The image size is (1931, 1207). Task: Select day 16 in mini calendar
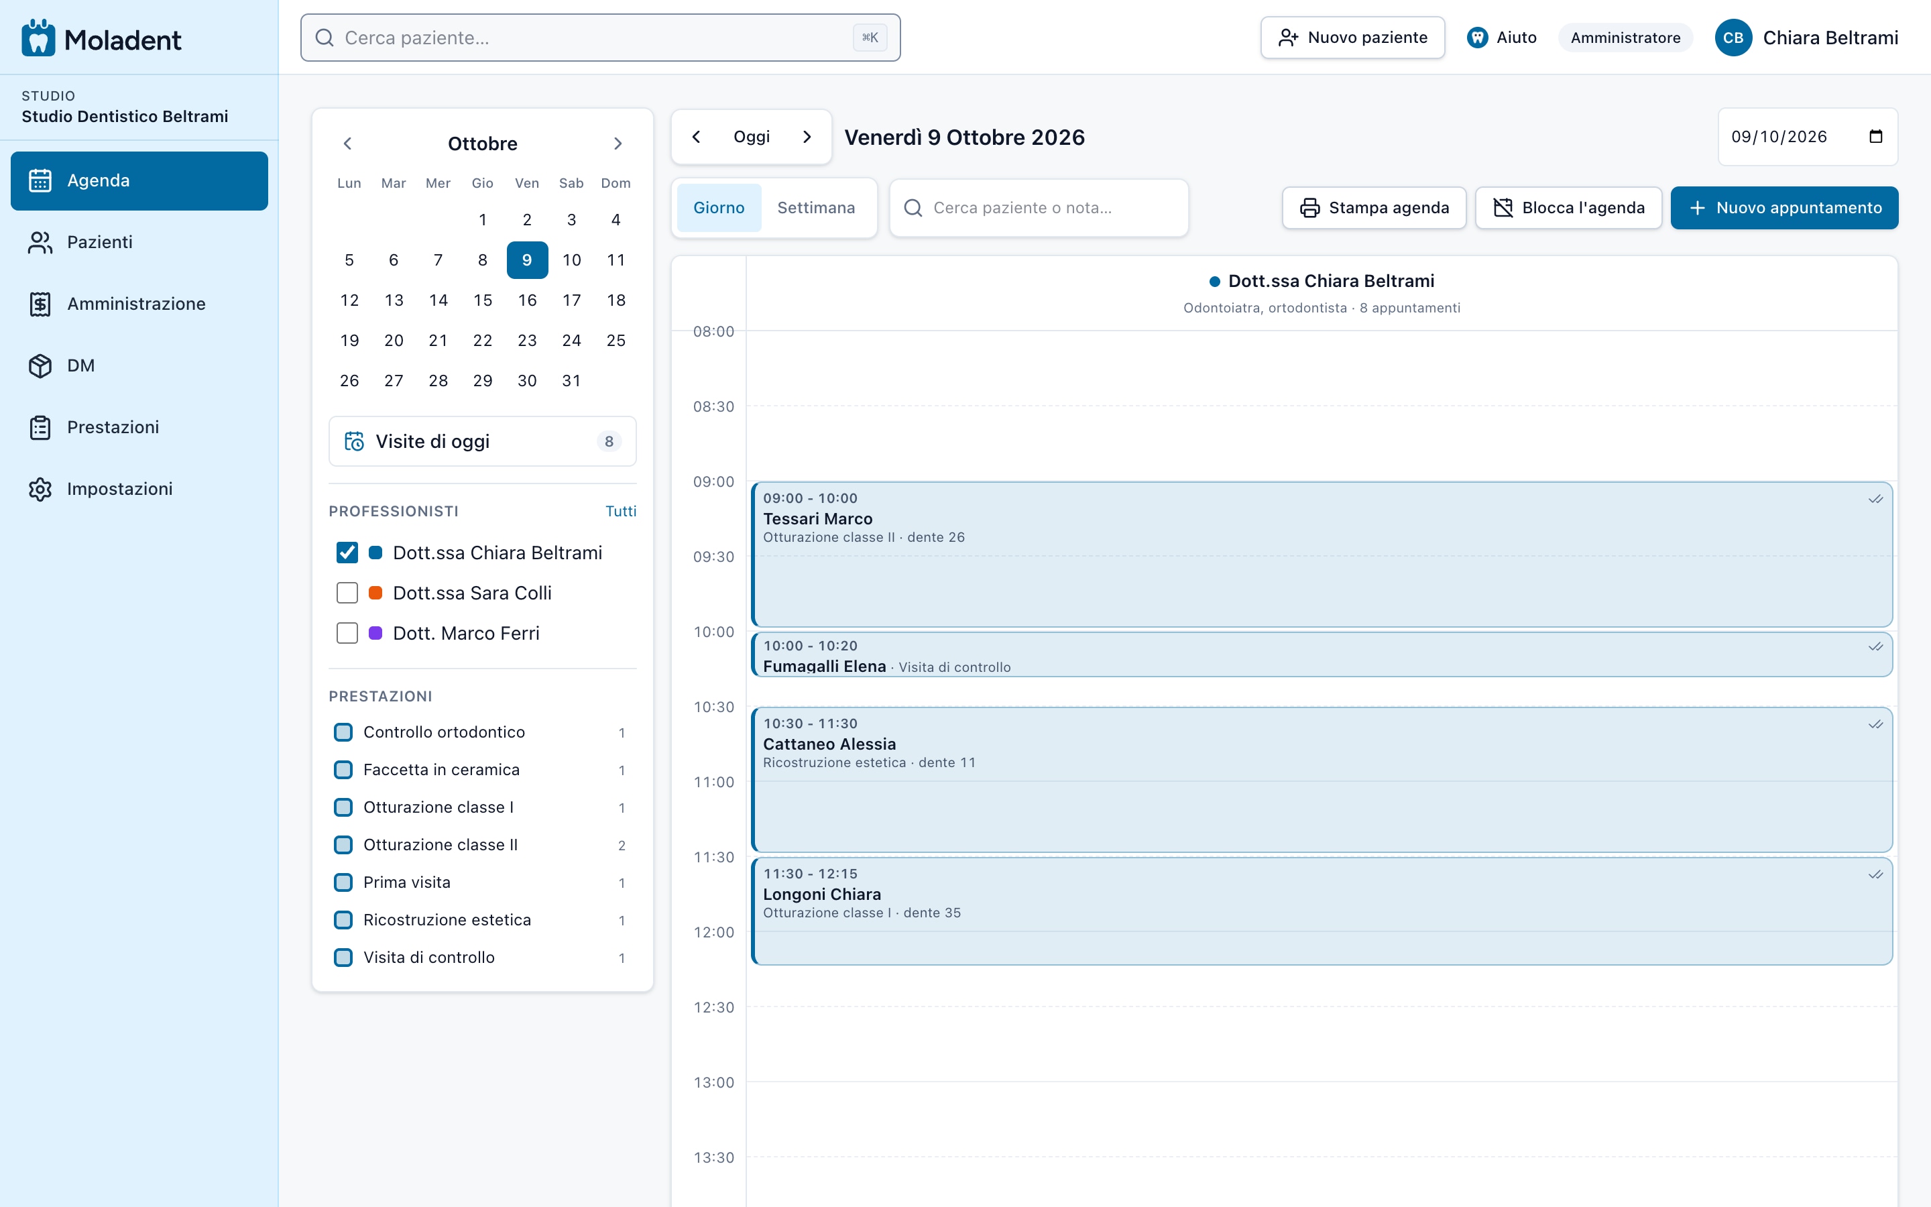526,300
